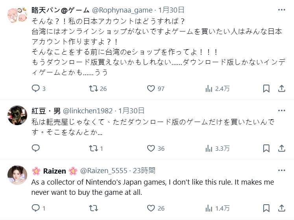Retweet the Rophynaa_game post
294x220 pixels.
[x=94, y=89]
